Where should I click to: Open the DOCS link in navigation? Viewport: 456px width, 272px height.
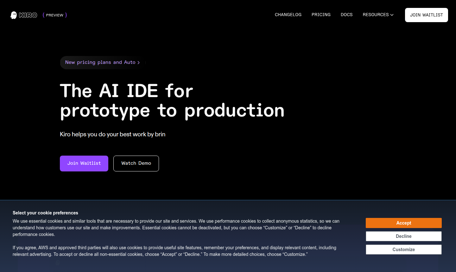point(346,15)
